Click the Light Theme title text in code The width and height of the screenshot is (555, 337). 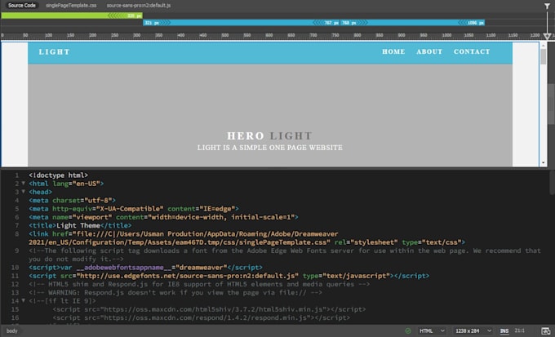point(78,225)
